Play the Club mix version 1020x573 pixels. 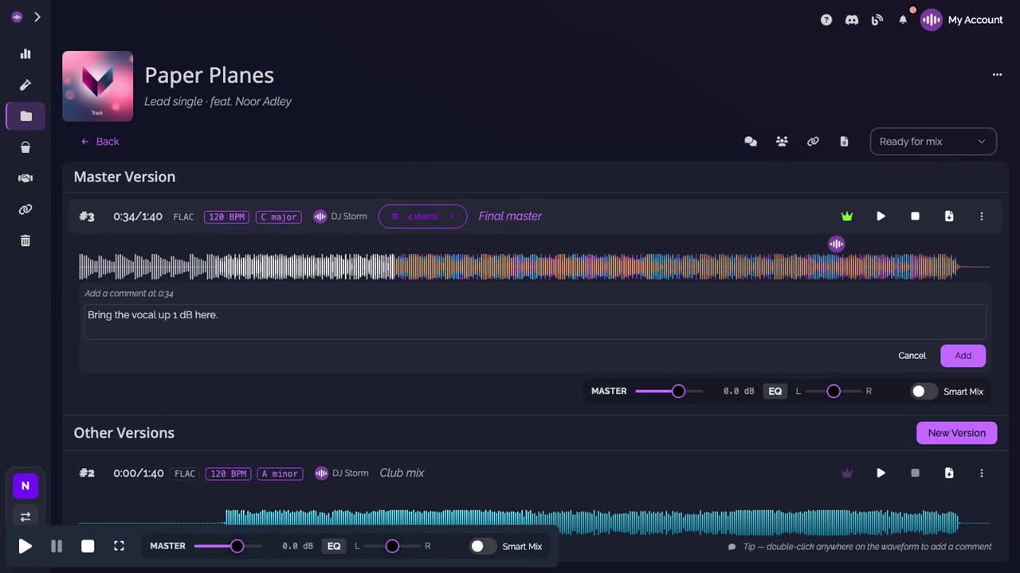tap(881, 473)
